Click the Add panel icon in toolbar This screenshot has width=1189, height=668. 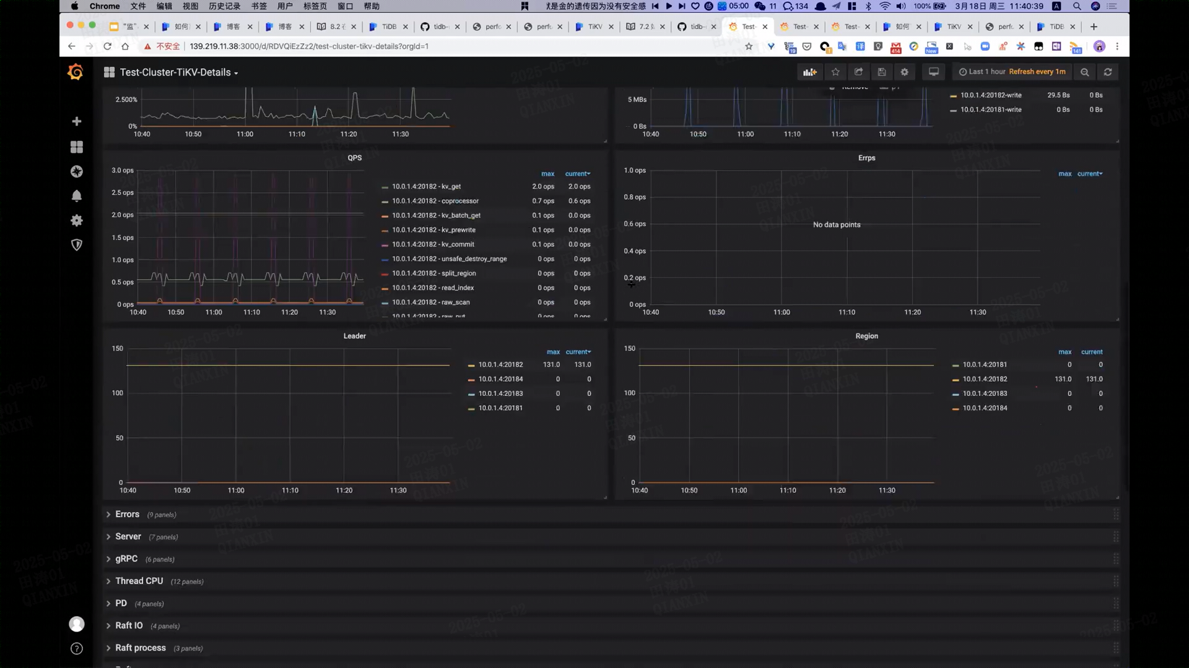click(810, 72)
